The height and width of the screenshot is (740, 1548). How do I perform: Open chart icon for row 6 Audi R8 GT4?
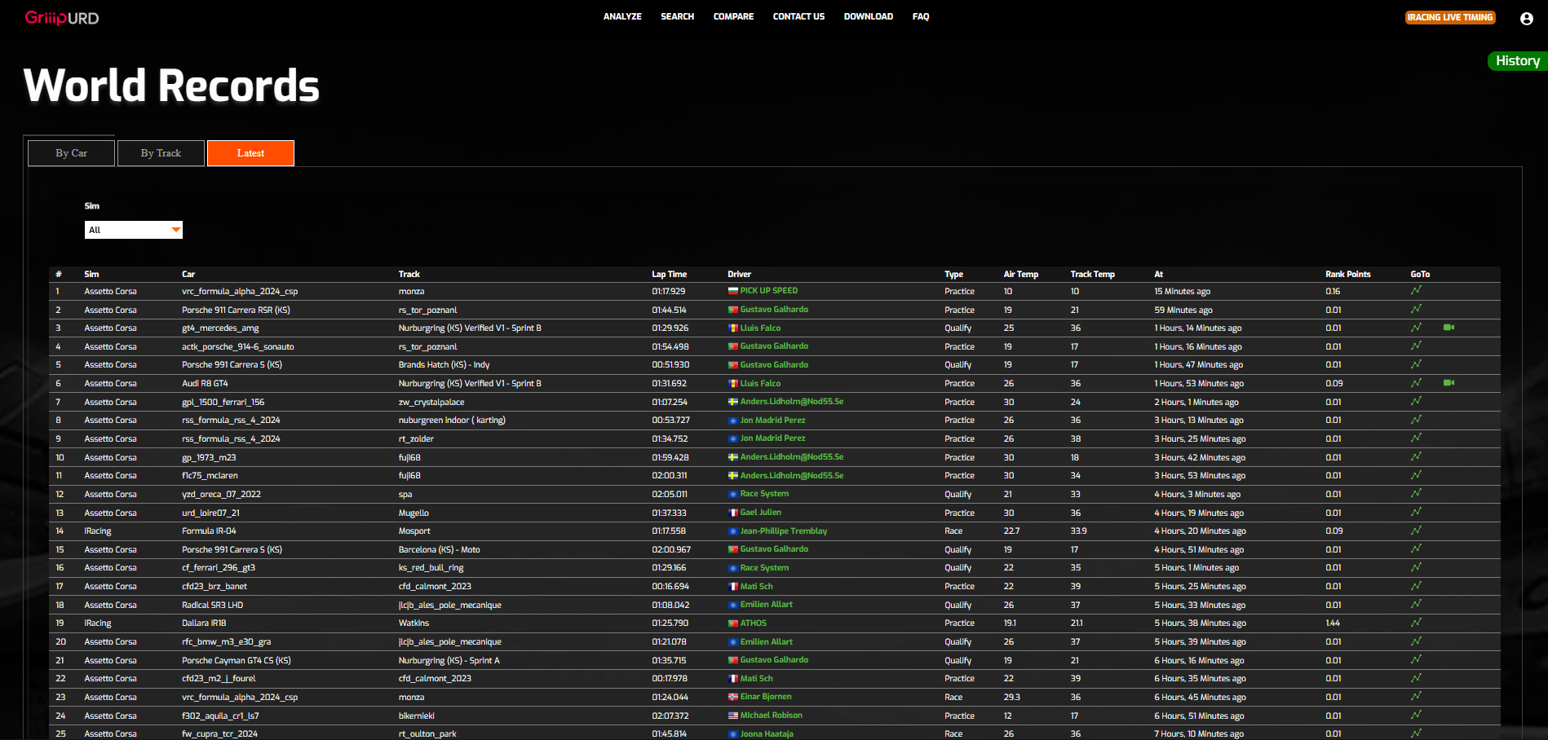(1416, 383)
